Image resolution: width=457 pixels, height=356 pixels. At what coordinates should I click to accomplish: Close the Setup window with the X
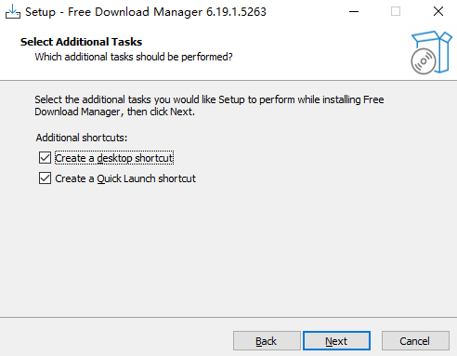point(438,12)
